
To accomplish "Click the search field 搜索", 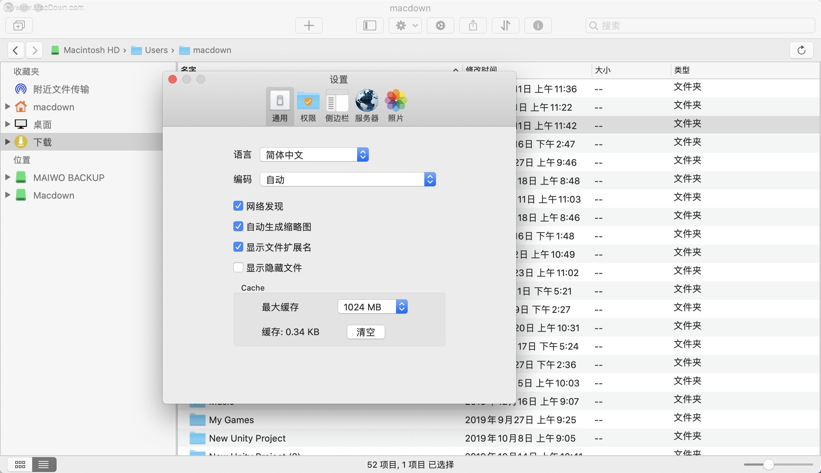I will point(700,25).
